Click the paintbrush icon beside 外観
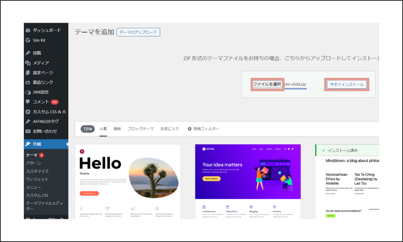403x242 pixels. (28, 144)
